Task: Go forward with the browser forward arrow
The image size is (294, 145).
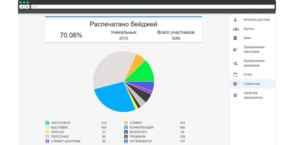Action: point(27,7)
